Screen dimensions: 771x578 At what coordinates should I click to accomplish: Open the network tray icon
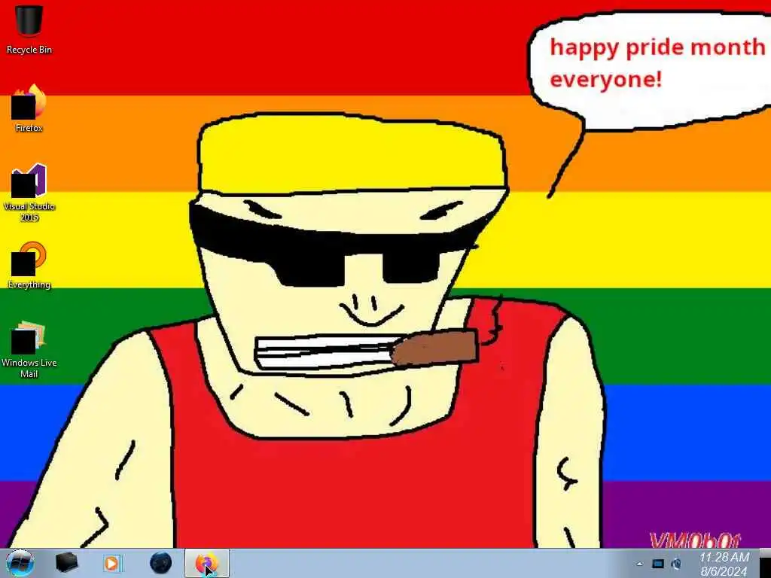658,564
